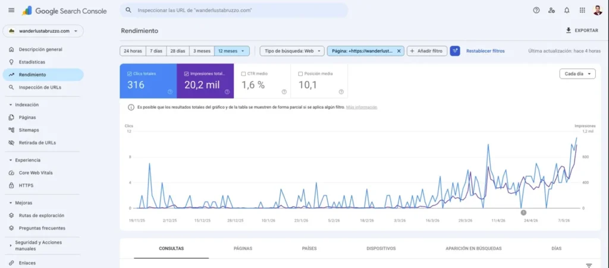Click the Descripción general home icon
This screenshot has width=609, height=268.
11,49
